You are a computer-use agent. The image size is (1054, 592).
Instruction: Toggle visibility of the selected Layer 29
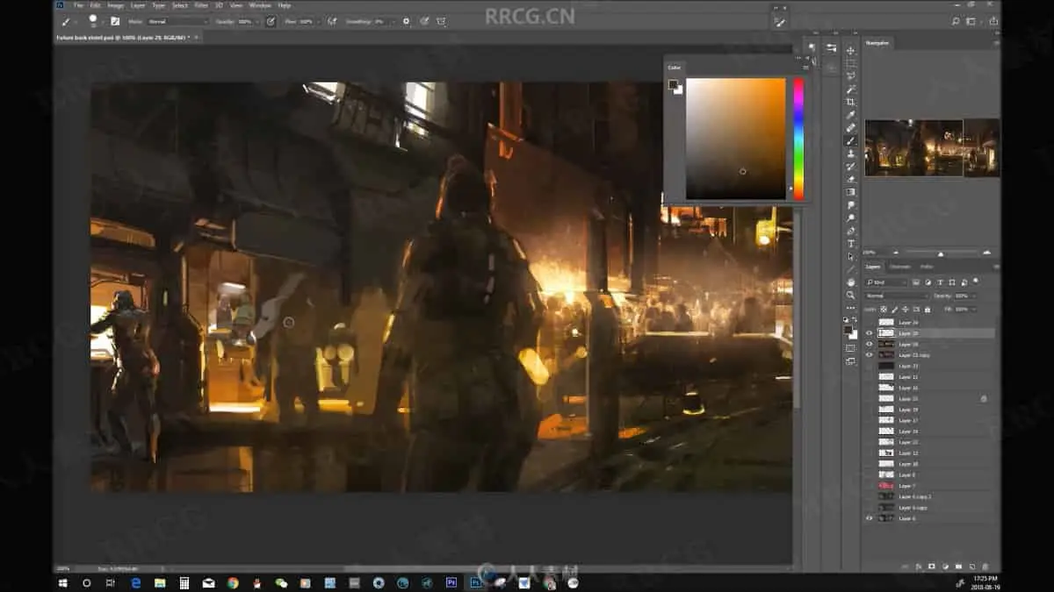[869, 333]
